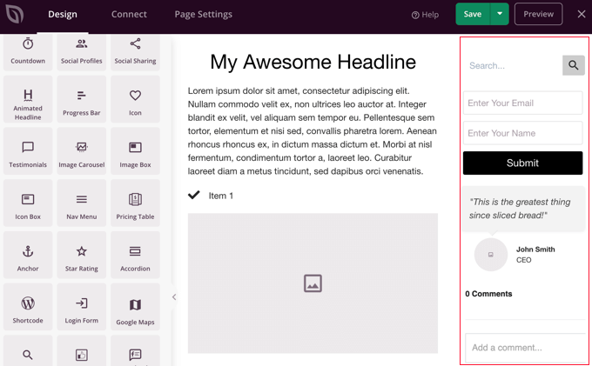Click the Preview button
The height and width of the screenshot is (366, 592).
[538, 14]
